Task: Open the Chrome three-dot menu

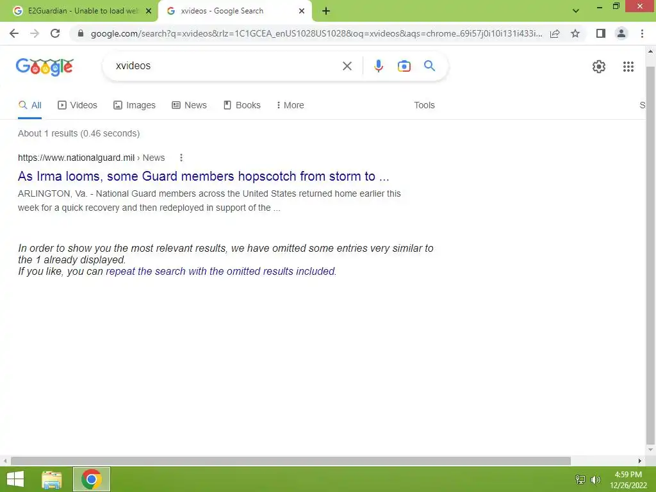Action: (x=642, y=33)
